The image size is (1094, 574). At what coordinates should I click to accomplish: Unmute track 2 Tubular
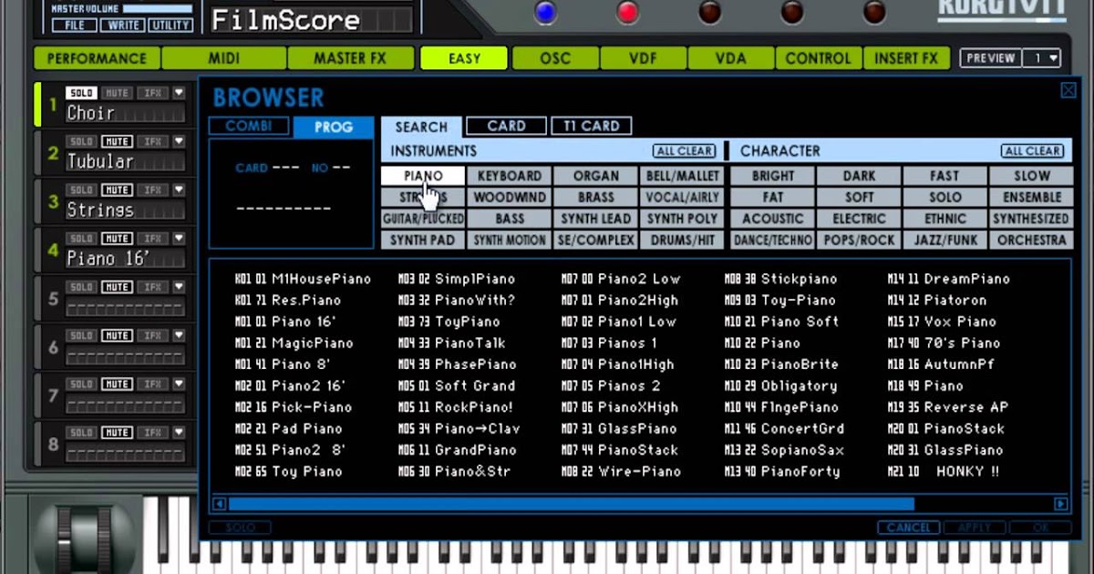[116, 141]
